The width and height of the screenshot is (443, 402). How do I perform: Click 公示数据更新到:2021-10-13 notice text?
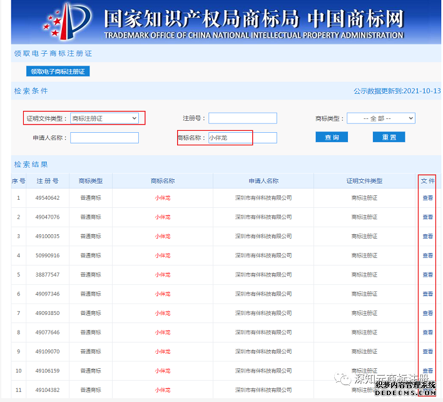click(397, 91)
